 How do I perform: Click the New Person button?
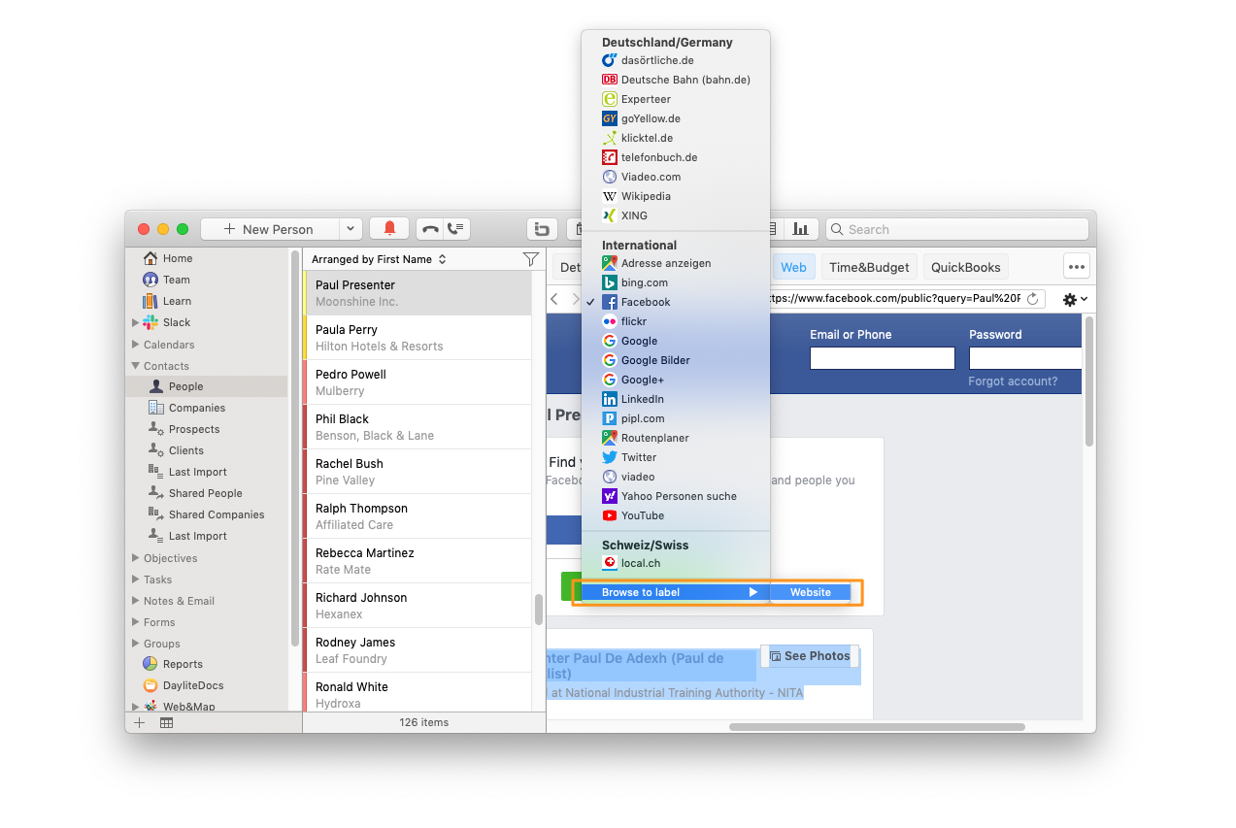click(x=270, y=229)
